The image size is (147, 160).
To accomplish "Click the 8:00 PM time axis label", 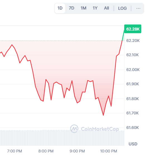I will (46, 151).
